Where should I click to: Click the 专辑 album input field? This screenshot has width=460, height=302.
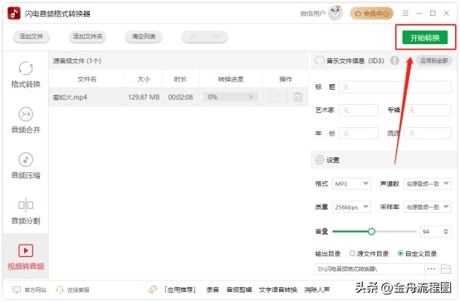point(428,111)
